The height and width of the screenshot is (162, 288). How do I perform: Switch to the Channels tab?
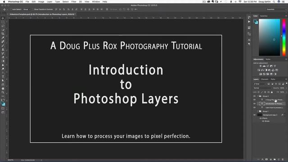tap(265, 79)
